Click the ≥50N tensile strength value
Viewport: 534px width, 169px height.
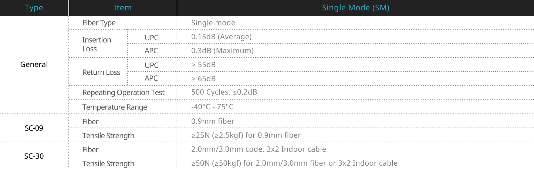point(294,163)
